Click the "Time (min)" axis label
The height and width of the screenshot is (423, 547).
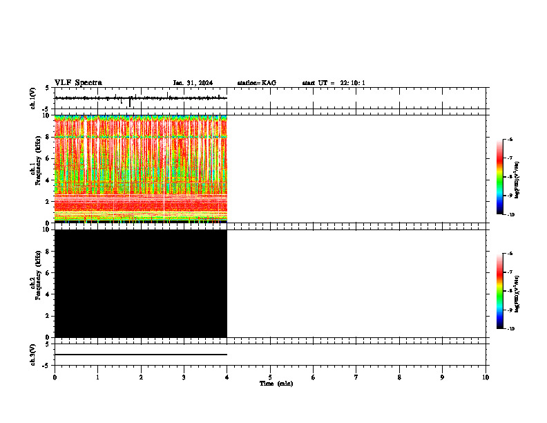(276, 384)
